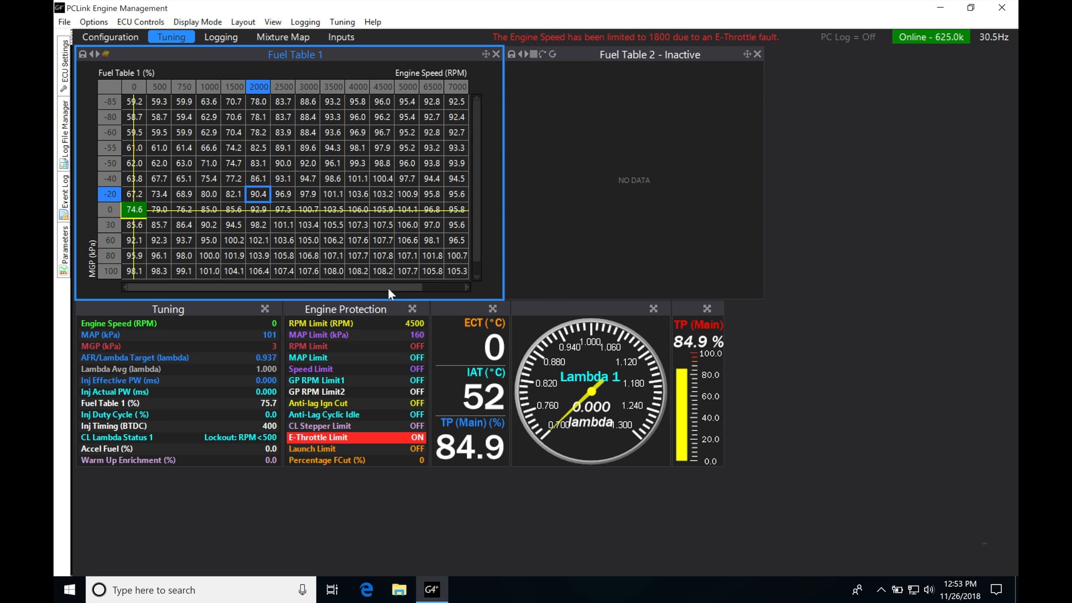The image size is (1072, 603).
Task: Click the move handle icon of Fuel Table 1
Action: click(485, 54)
